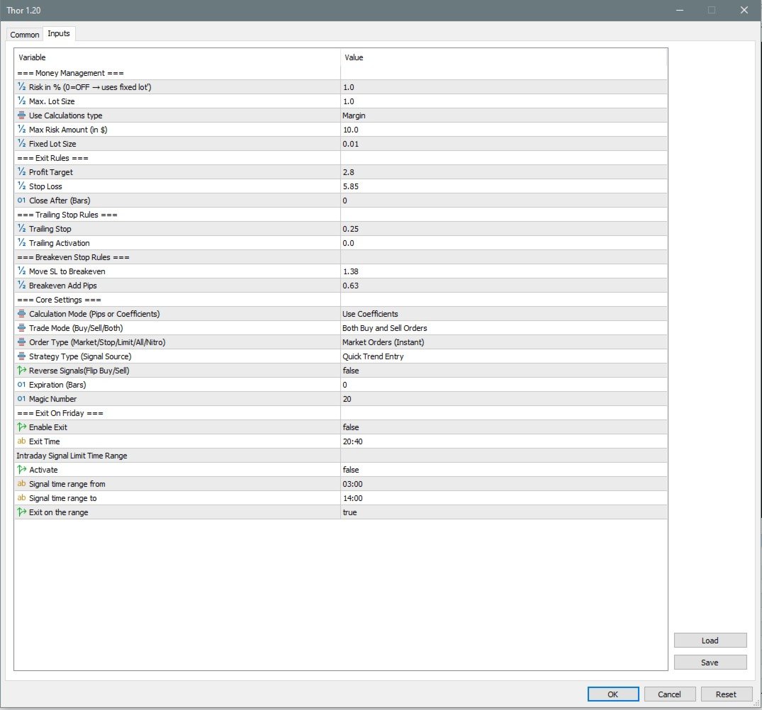Click the double-type icon beside Profit Target
762x710 pixels.
pyautogui.click(x=21, y=172)
